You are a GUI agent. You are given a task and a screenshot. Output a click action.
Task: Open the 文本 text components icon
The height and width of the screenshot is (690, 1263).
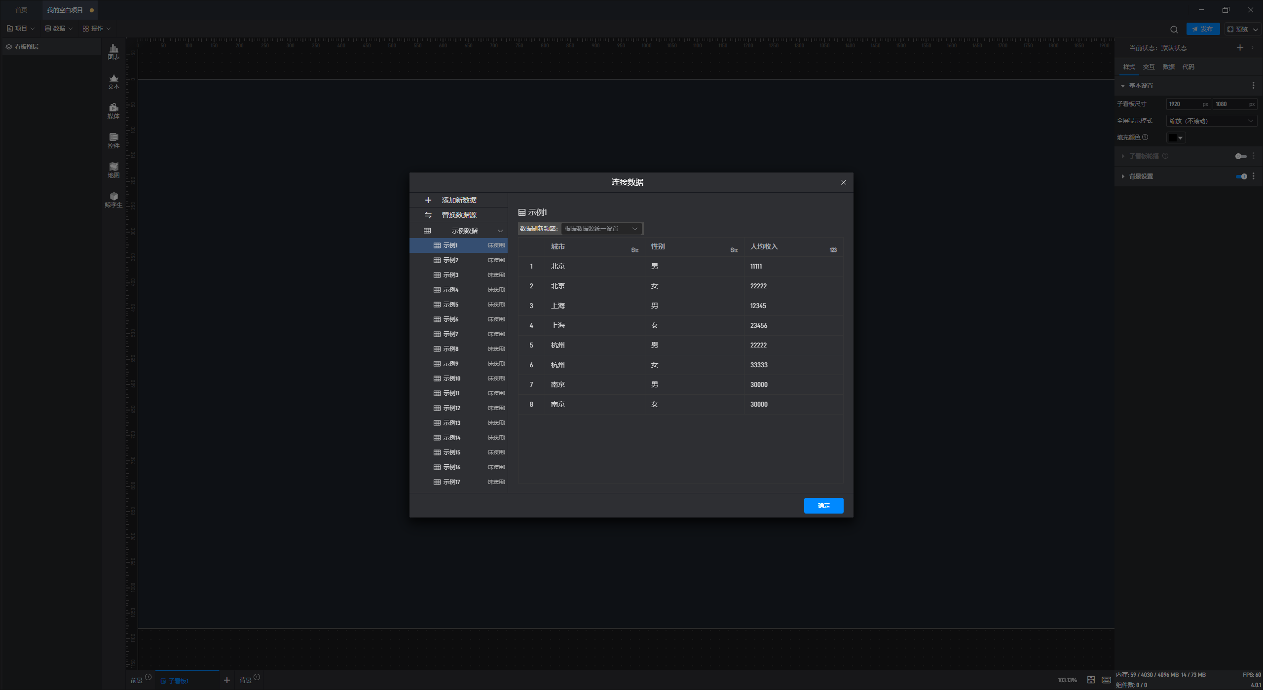click(113, 81)
